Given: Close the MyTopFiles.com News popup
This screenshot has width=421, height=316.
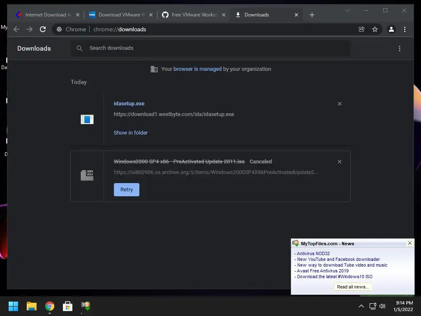Looking at the screenshot, I should tap(410, 243).
